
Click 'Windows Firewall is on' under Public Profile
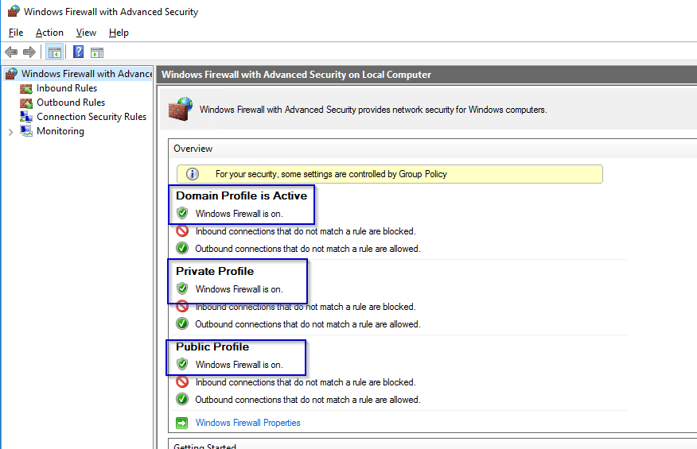point(239,365)
